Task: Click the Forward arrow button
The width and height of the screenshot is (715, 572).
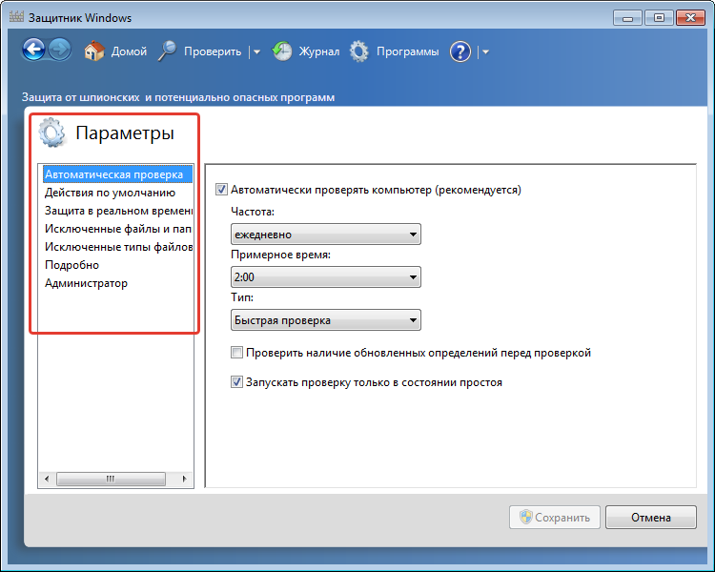Action: [60, 50]
